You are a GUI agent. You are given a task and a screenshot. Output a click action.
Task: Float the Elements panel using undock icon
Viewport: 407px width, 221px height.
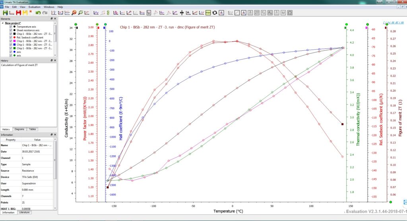pos(51,19)
